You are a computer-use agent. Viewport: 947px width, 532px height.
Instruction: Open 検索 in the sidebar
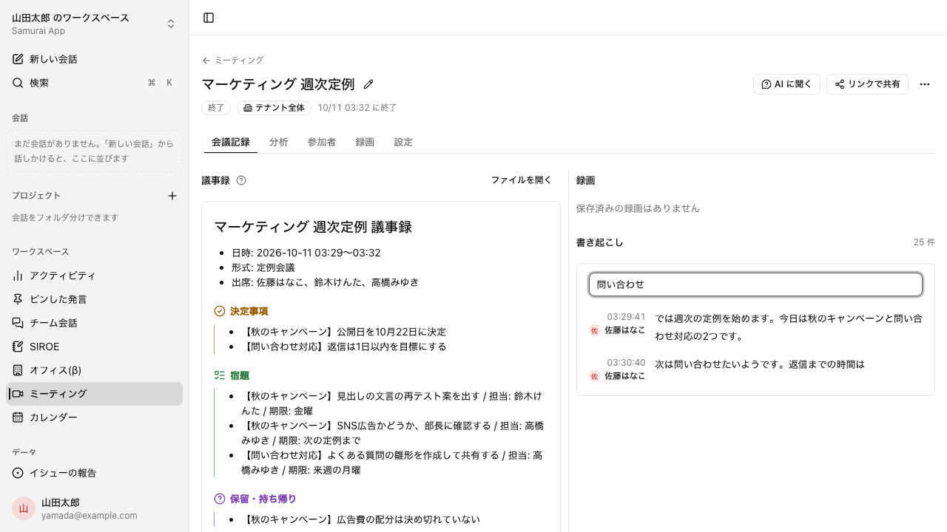coord(94,83)
